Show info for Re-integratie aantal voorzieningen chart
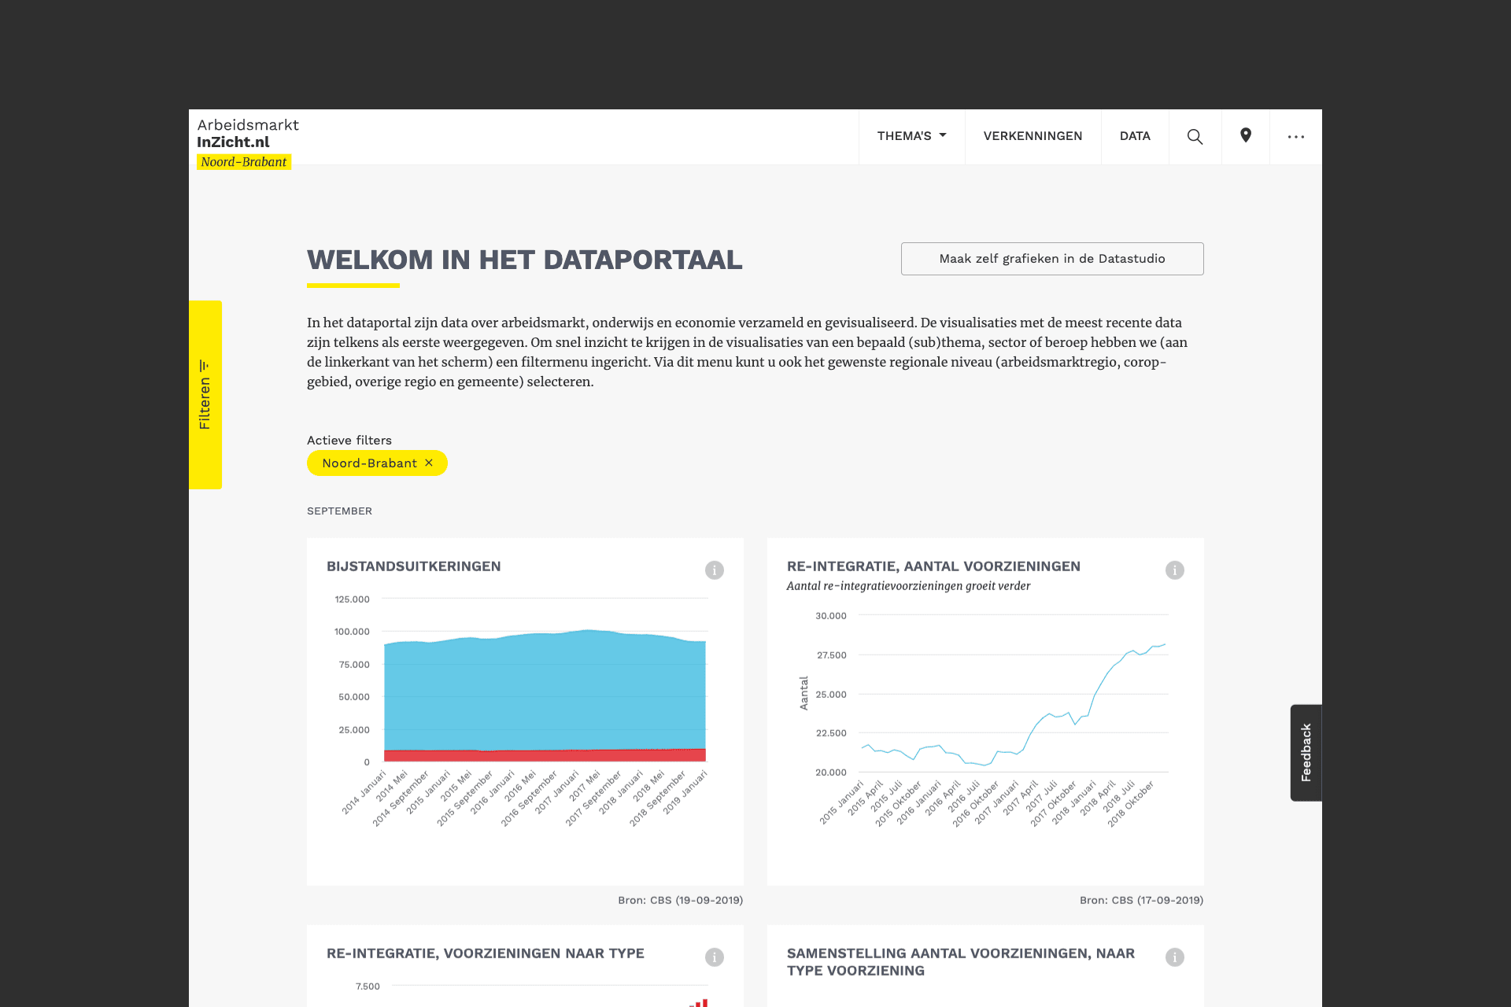 coord(1174,570)
